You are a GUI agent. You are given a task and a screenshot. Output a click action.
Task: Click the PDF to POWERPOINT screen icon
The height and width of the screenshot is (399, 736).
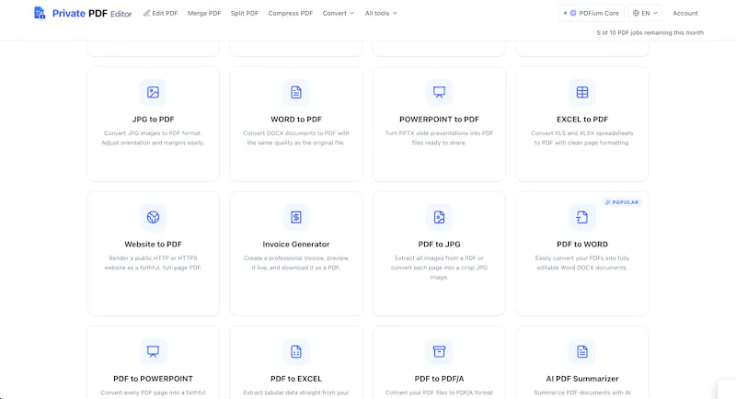click(x=153, y=351)
